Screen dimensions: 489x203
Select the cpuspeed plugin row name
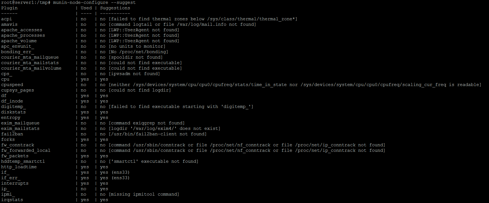(x=12, y=85)
